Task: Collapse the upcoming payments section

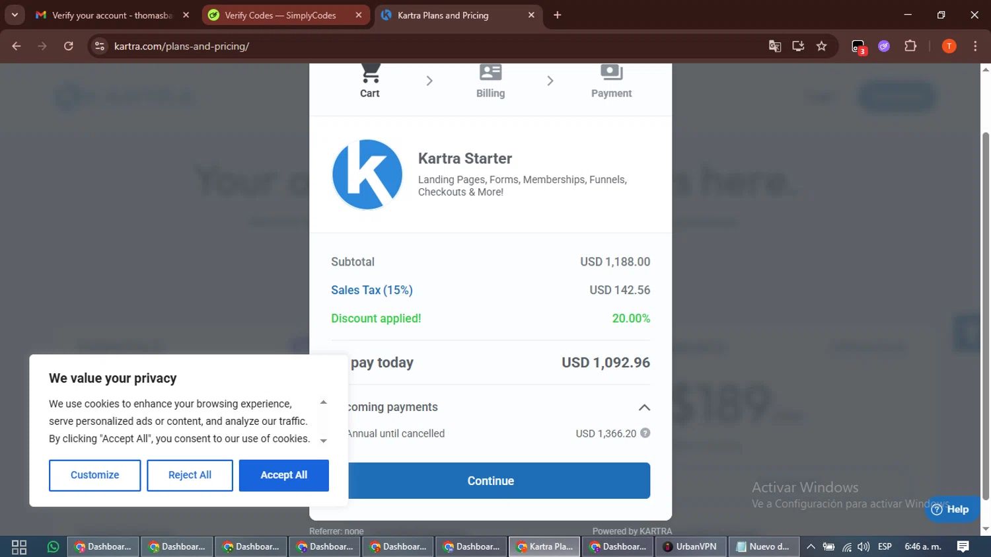Action: pos(644,408)
